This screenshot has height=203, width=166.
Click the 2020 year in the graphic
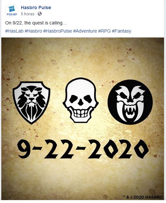point(118,149)
